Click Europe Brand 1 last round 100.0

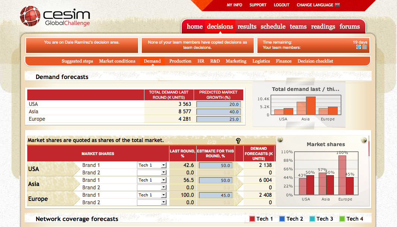pyautogui.click(x=187, y=195)
